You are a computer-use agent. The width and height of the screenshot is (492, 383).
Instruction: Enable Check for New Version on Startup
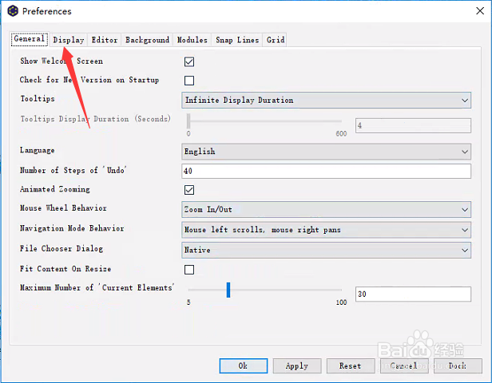pos(189,81)
